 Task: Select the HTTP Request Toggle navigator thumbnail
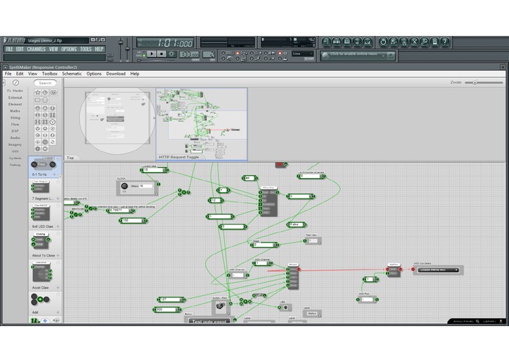click(201, 125)
